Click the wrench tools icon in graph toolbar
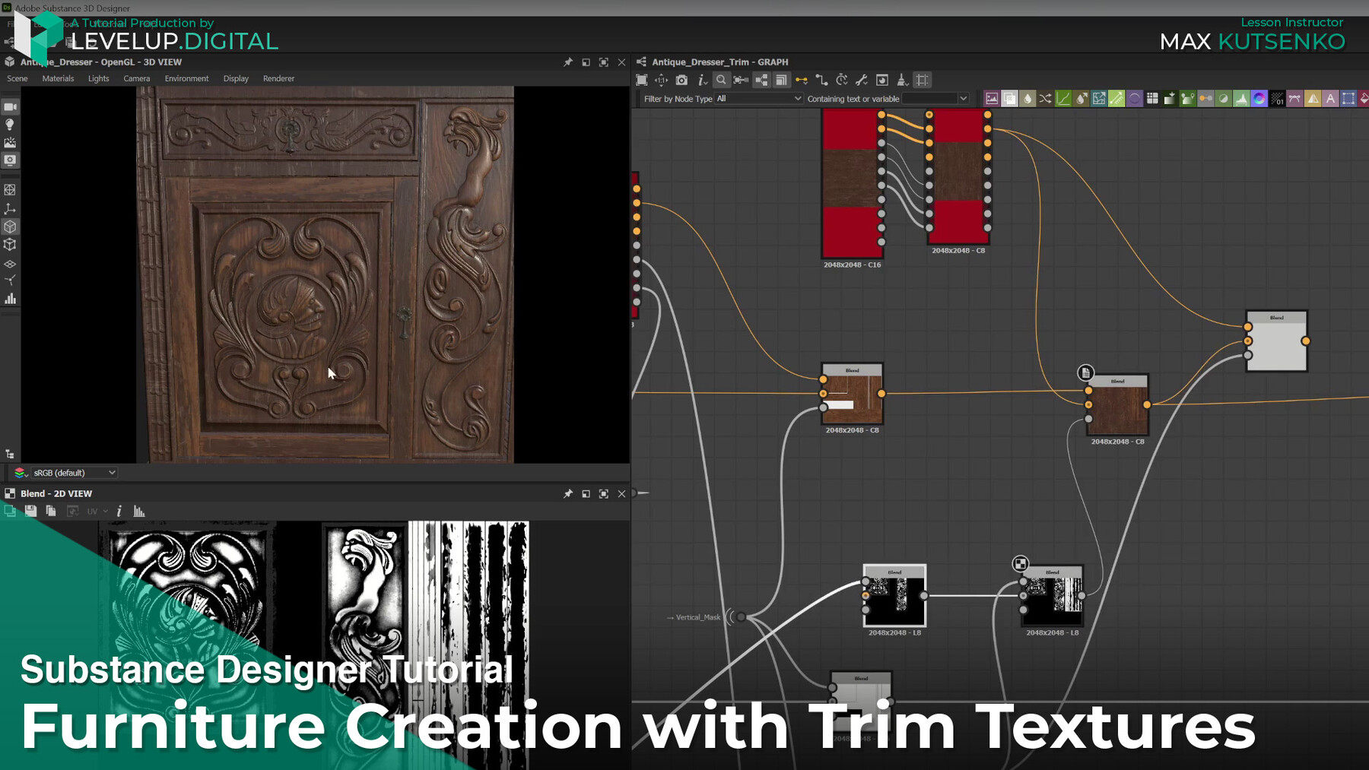 [x=862, y=80]
